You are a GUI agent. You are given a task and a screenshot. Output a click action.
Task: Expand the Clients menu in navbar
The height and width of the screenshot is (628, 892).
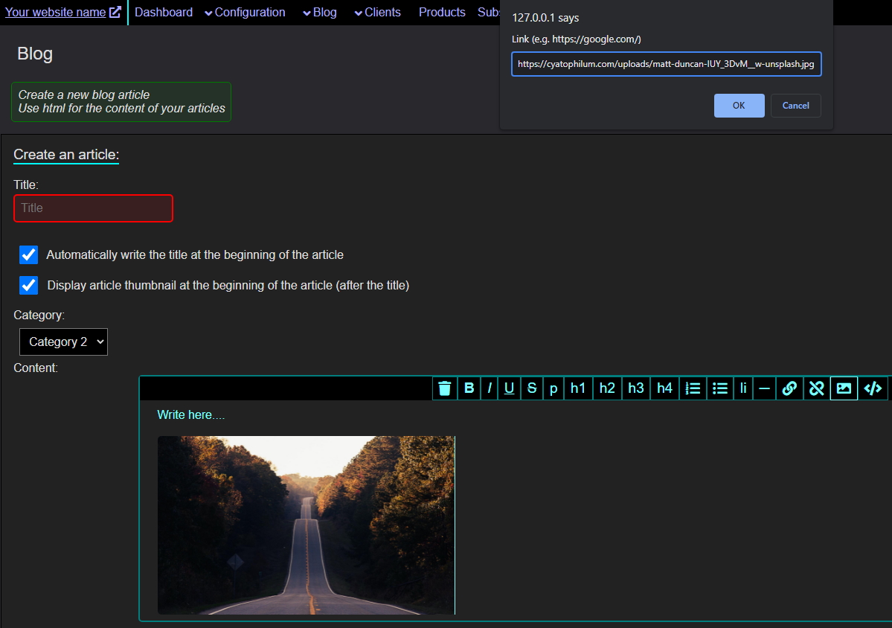click(377, 13)
